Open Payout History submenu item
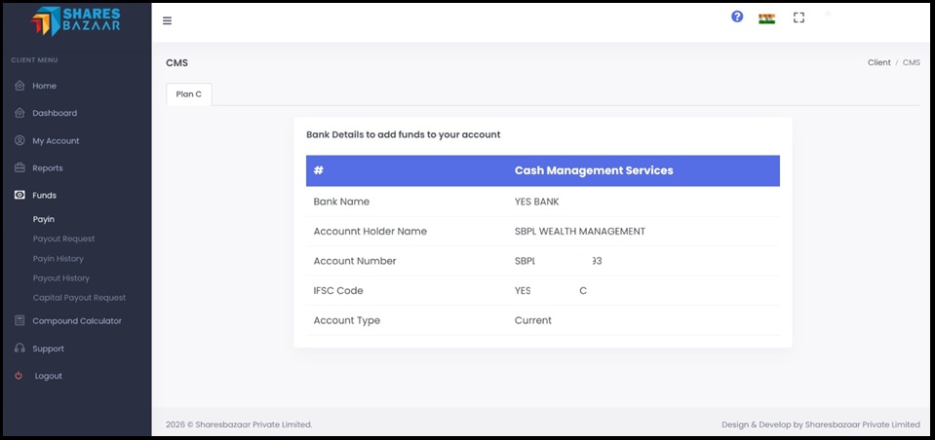 tap(60, 278)
